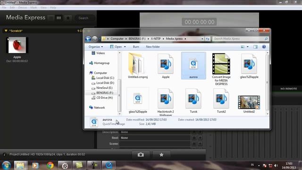
Task: Open the view options dropdown arrow
Action: click(247, 47)
